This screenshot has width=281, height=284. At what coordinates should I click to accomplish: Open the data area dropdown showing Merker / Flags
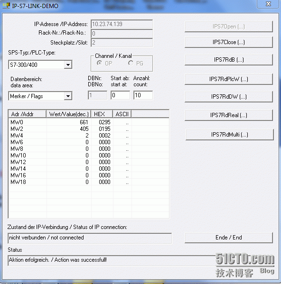point(40,96)
